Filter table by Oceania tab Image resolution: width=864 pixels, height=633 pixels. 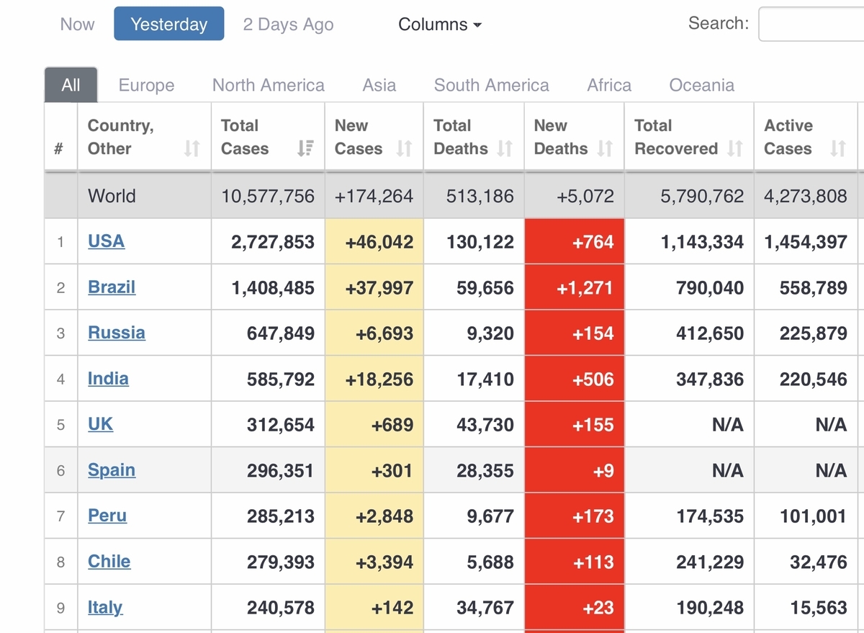point(702,85)
